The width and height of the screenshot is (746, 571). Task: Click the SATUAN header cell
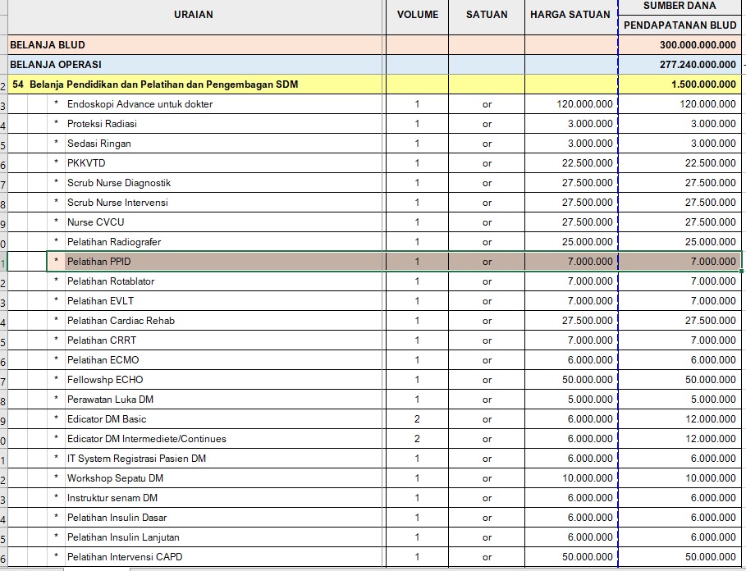[487, 15]
